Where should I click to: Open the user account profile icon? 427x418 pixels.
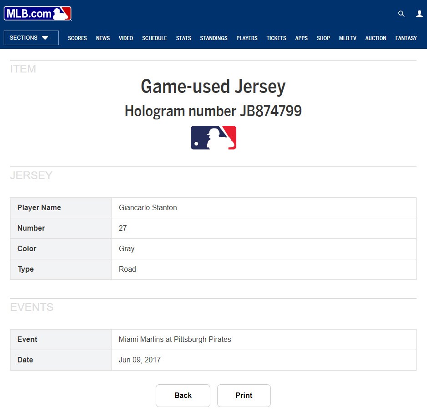click(419, 14)
